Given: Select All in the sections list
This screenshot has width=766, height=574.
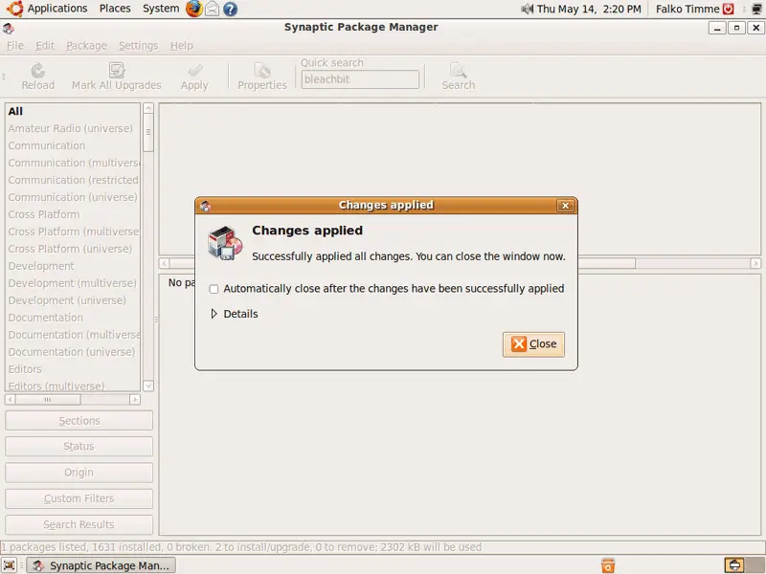Looking at the screenshot, I should (74, 111).
